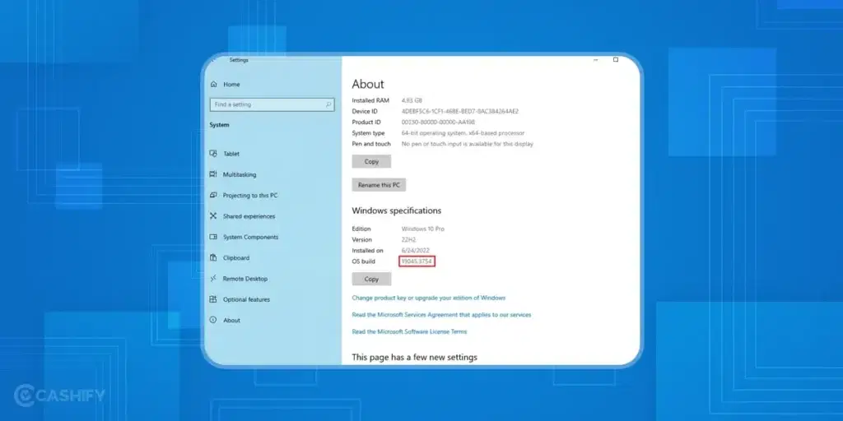Viewport: 843px width, 421px height.
Task: Click the This page has a few new settings heading
Action: [415, 357]
